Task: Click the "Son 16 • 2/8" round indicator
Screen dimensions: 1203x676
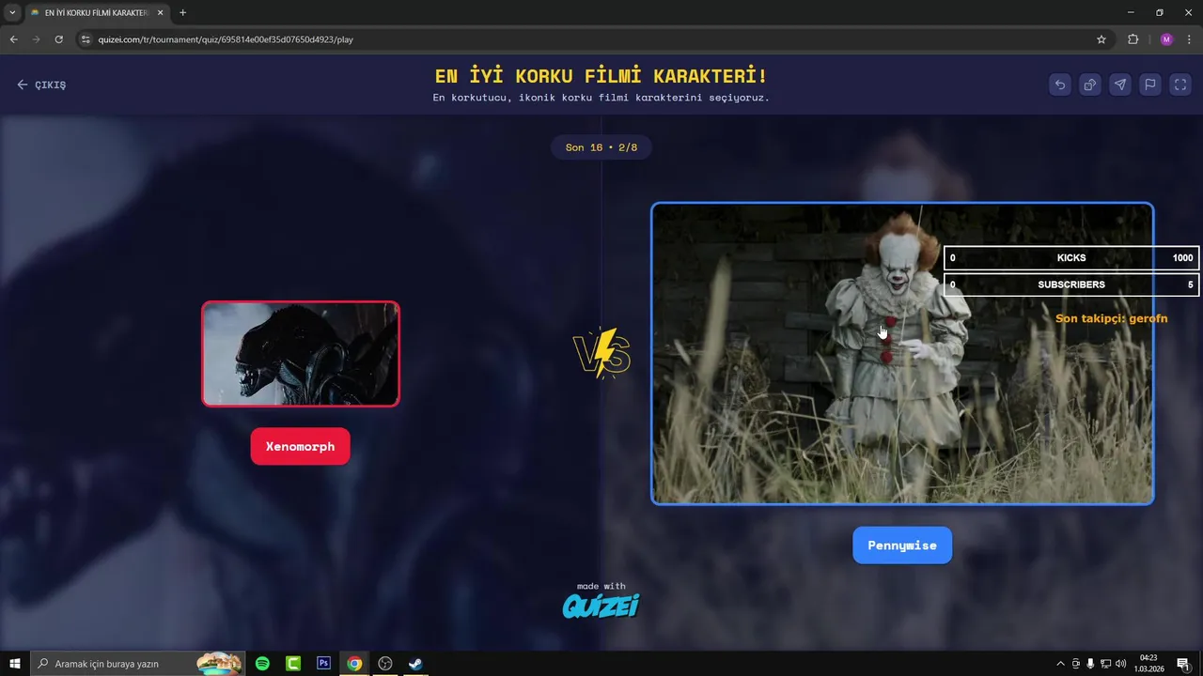Action: pos(601,147)
